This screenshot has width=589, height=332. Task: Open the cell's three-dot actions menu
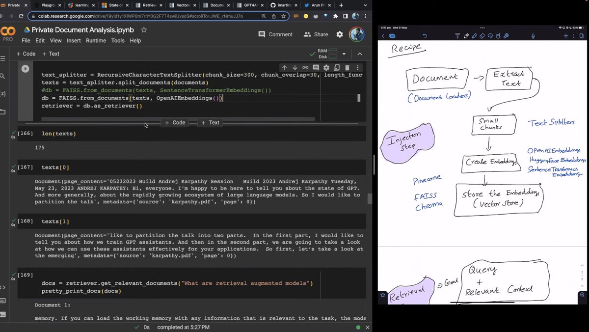358,67
